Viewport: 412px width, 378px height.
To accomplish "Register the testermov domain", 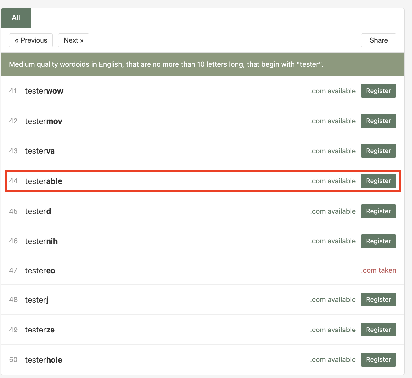I will (378, 121).
